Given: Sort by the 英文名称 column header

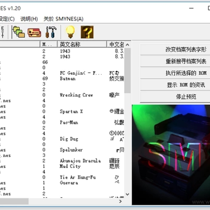Looking at the screenshot, I should click(82, 44).
